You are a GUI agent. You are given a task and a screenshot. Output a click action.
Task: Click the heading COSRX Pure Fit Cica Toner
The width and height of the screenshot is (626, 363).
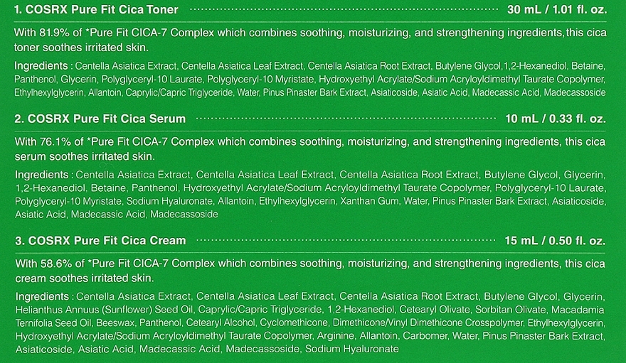(x=102, y=9)
